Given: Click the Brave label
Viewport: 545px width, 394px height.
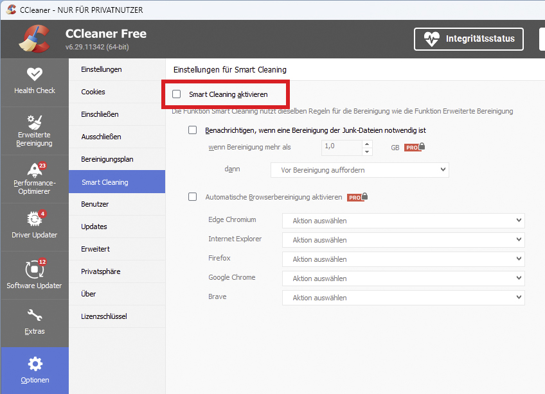Looking at the screenshot, I should pyautogui.click(x=217, y=297).
